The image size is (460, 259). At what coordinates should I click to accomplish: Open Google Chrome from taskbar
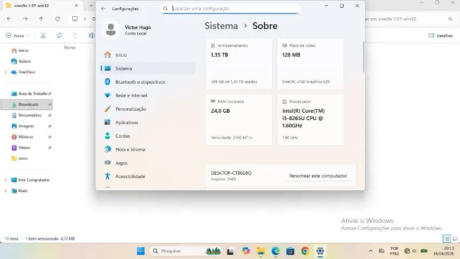pyautogui.click(x=305, y=251)
